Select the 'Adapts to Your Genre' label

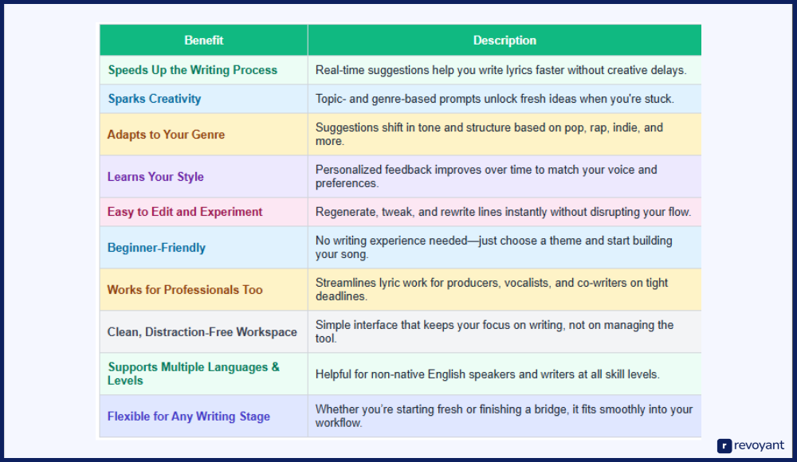[x=167, y=135]
